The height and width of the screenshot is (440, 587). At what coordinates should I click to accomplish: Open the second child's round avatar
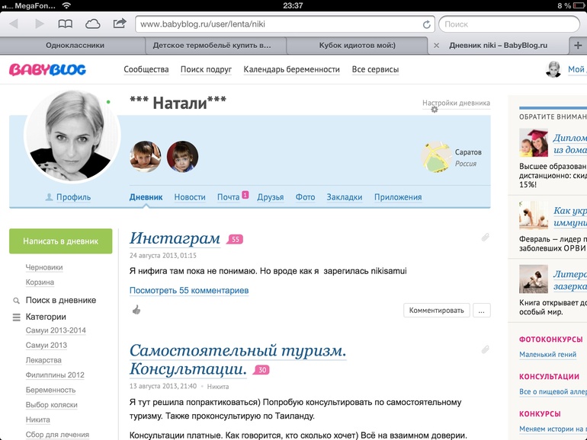click(x=182, y=157)
